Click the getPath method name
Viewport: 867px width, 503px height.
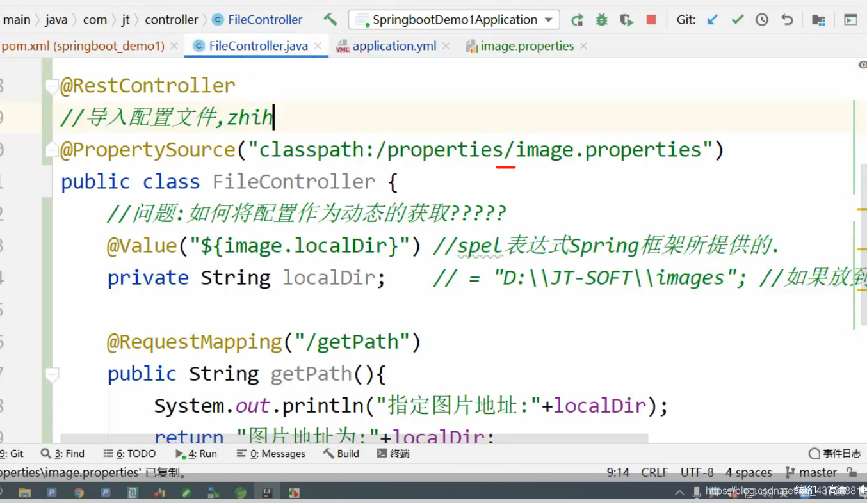click(311, 374)
